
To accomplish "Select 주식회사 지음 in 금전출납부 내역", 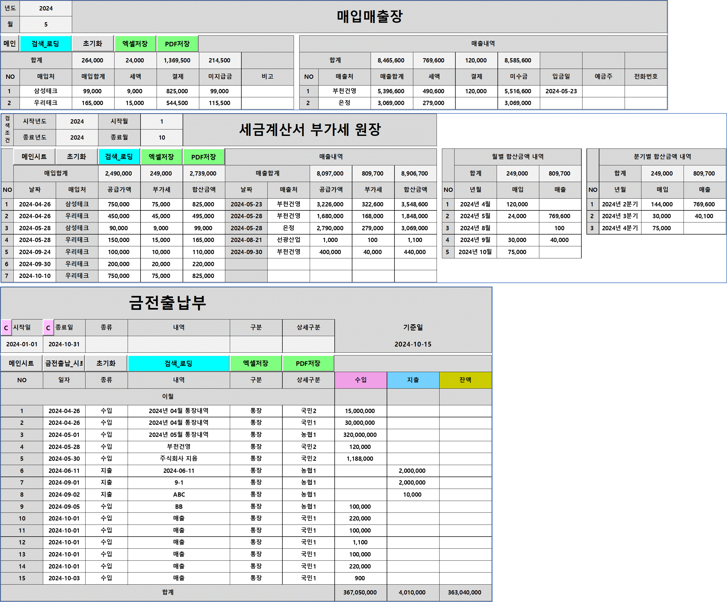I will click(x=179, y=458).
